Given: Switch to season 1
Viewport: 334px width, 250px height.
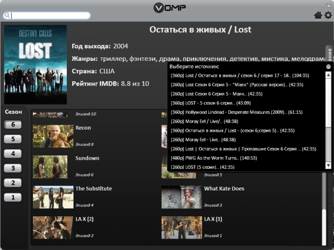Looking at the screenshot, I should pyautogui.click(x=13, y=197).
